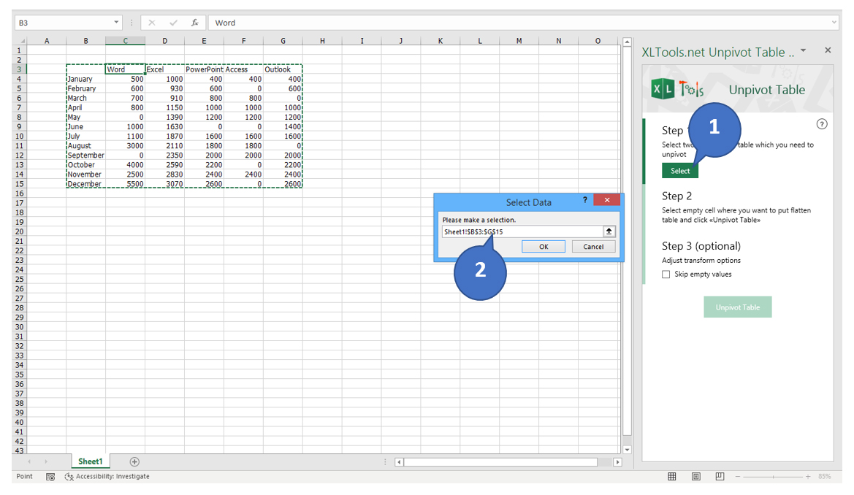Screen dimensions: 854x495
Task: Switch to Page Layout view
Action: click(x=696, y=477)
